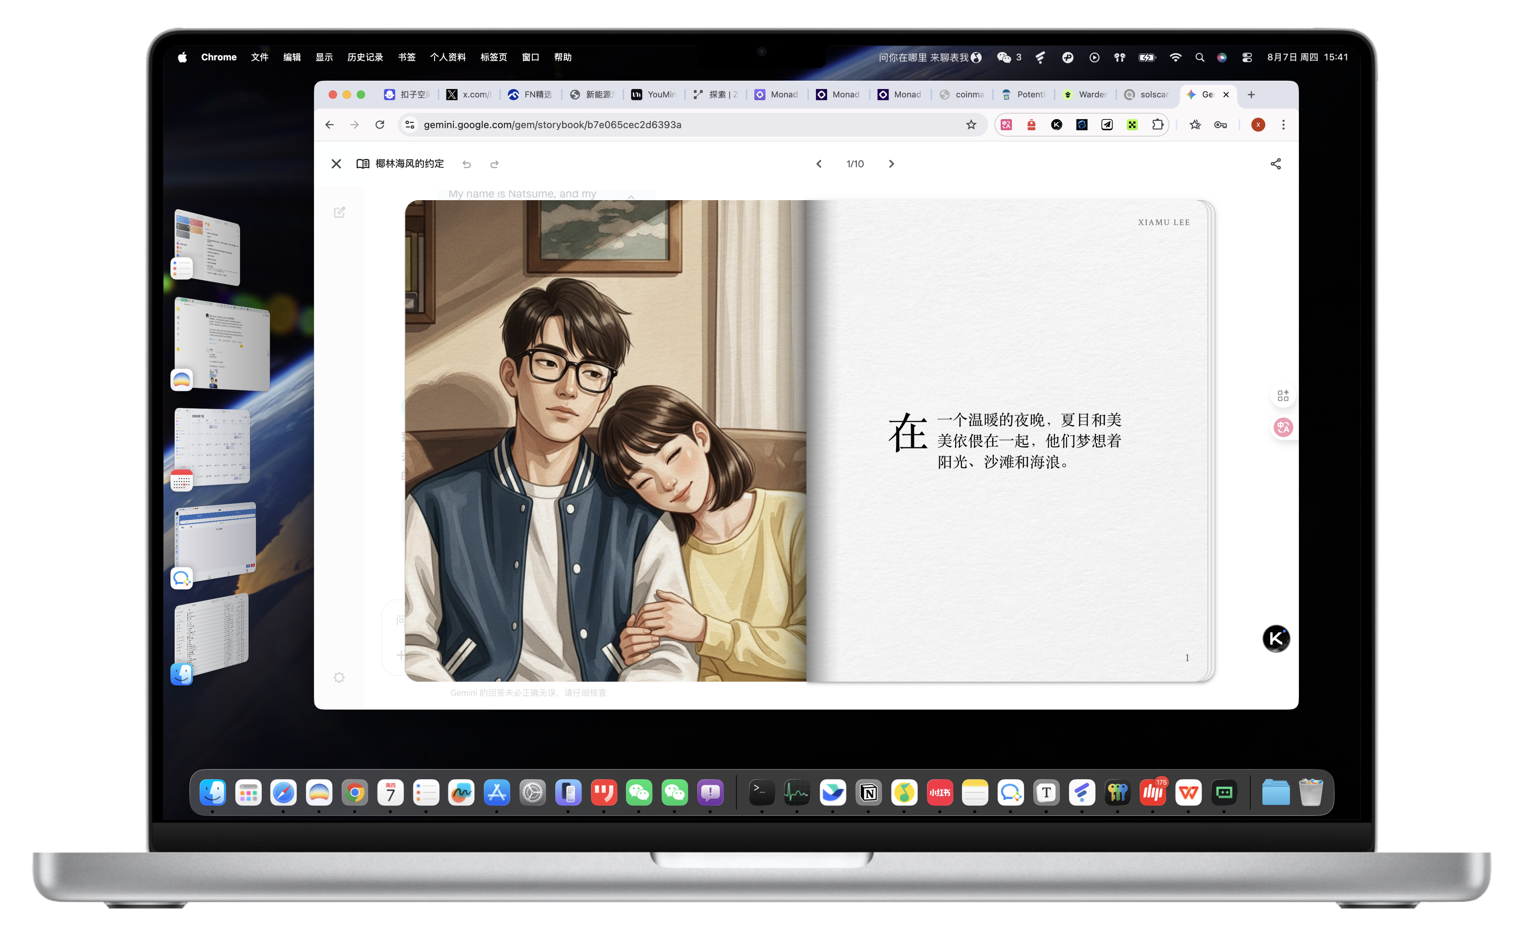Go to the next storybook page
Image resolution: width=1524 pixels, height=935 pixels.
(x=891, y=164)
